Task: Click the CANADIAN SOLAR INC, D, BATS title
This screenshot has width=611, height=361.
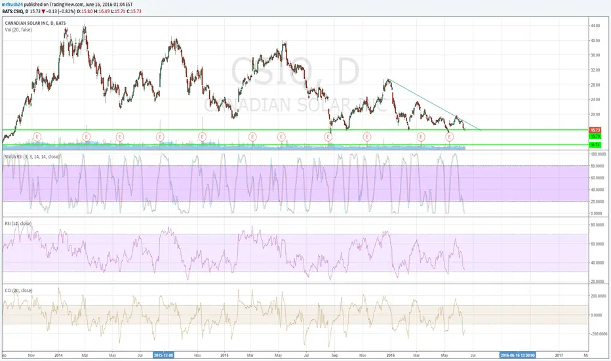Action: click(x=35, y=24)
